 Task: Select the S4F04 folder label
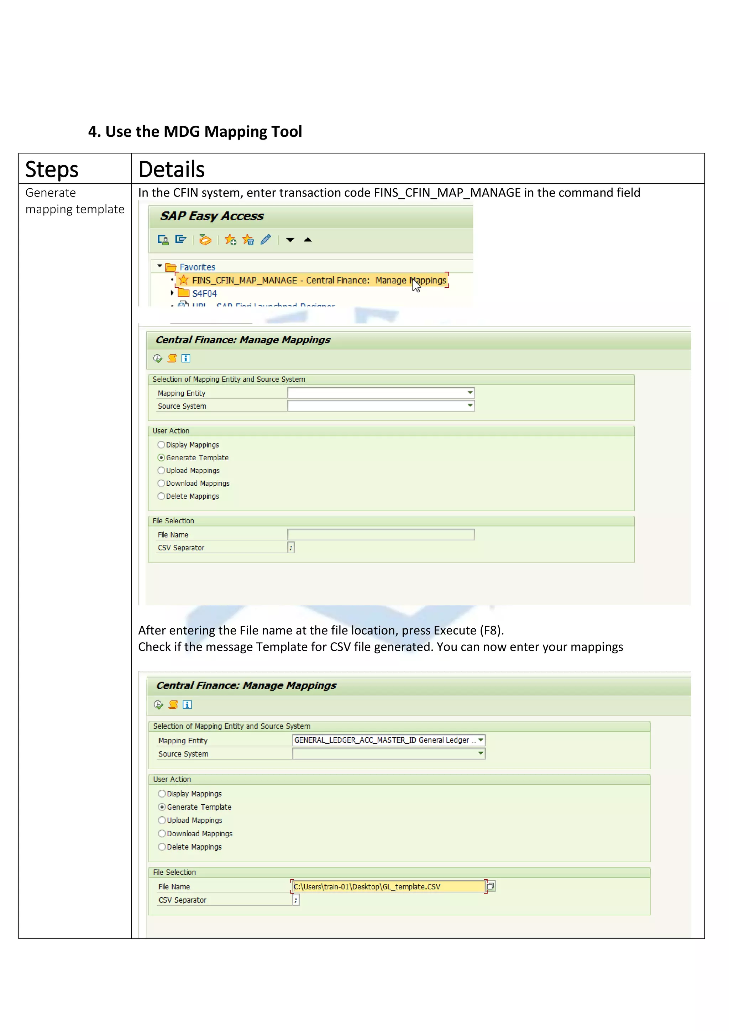tap(204, 293)
